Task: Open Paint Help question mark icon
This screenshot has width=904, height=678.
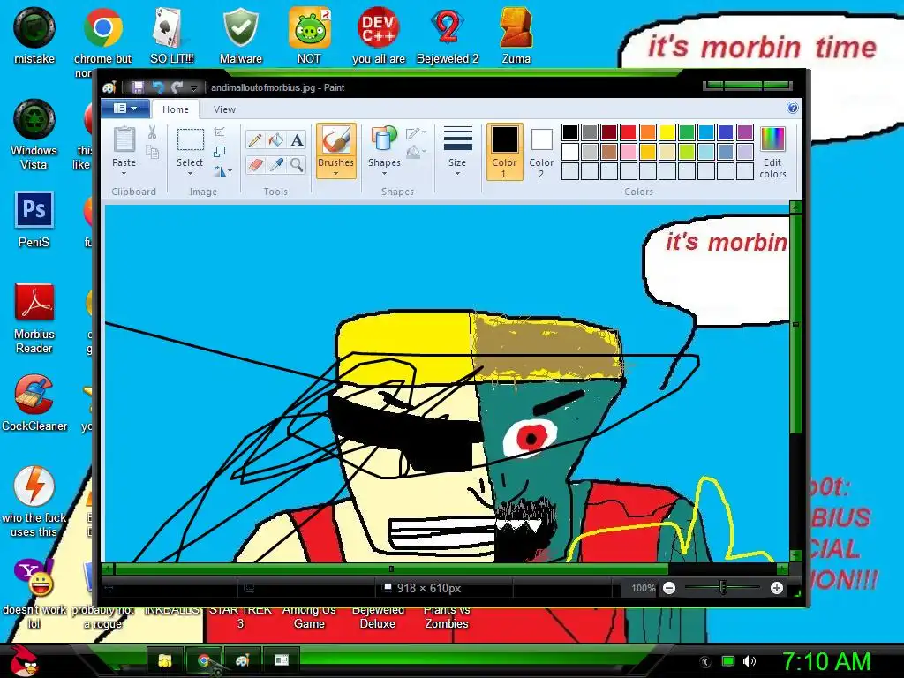Action: point(793,108)
